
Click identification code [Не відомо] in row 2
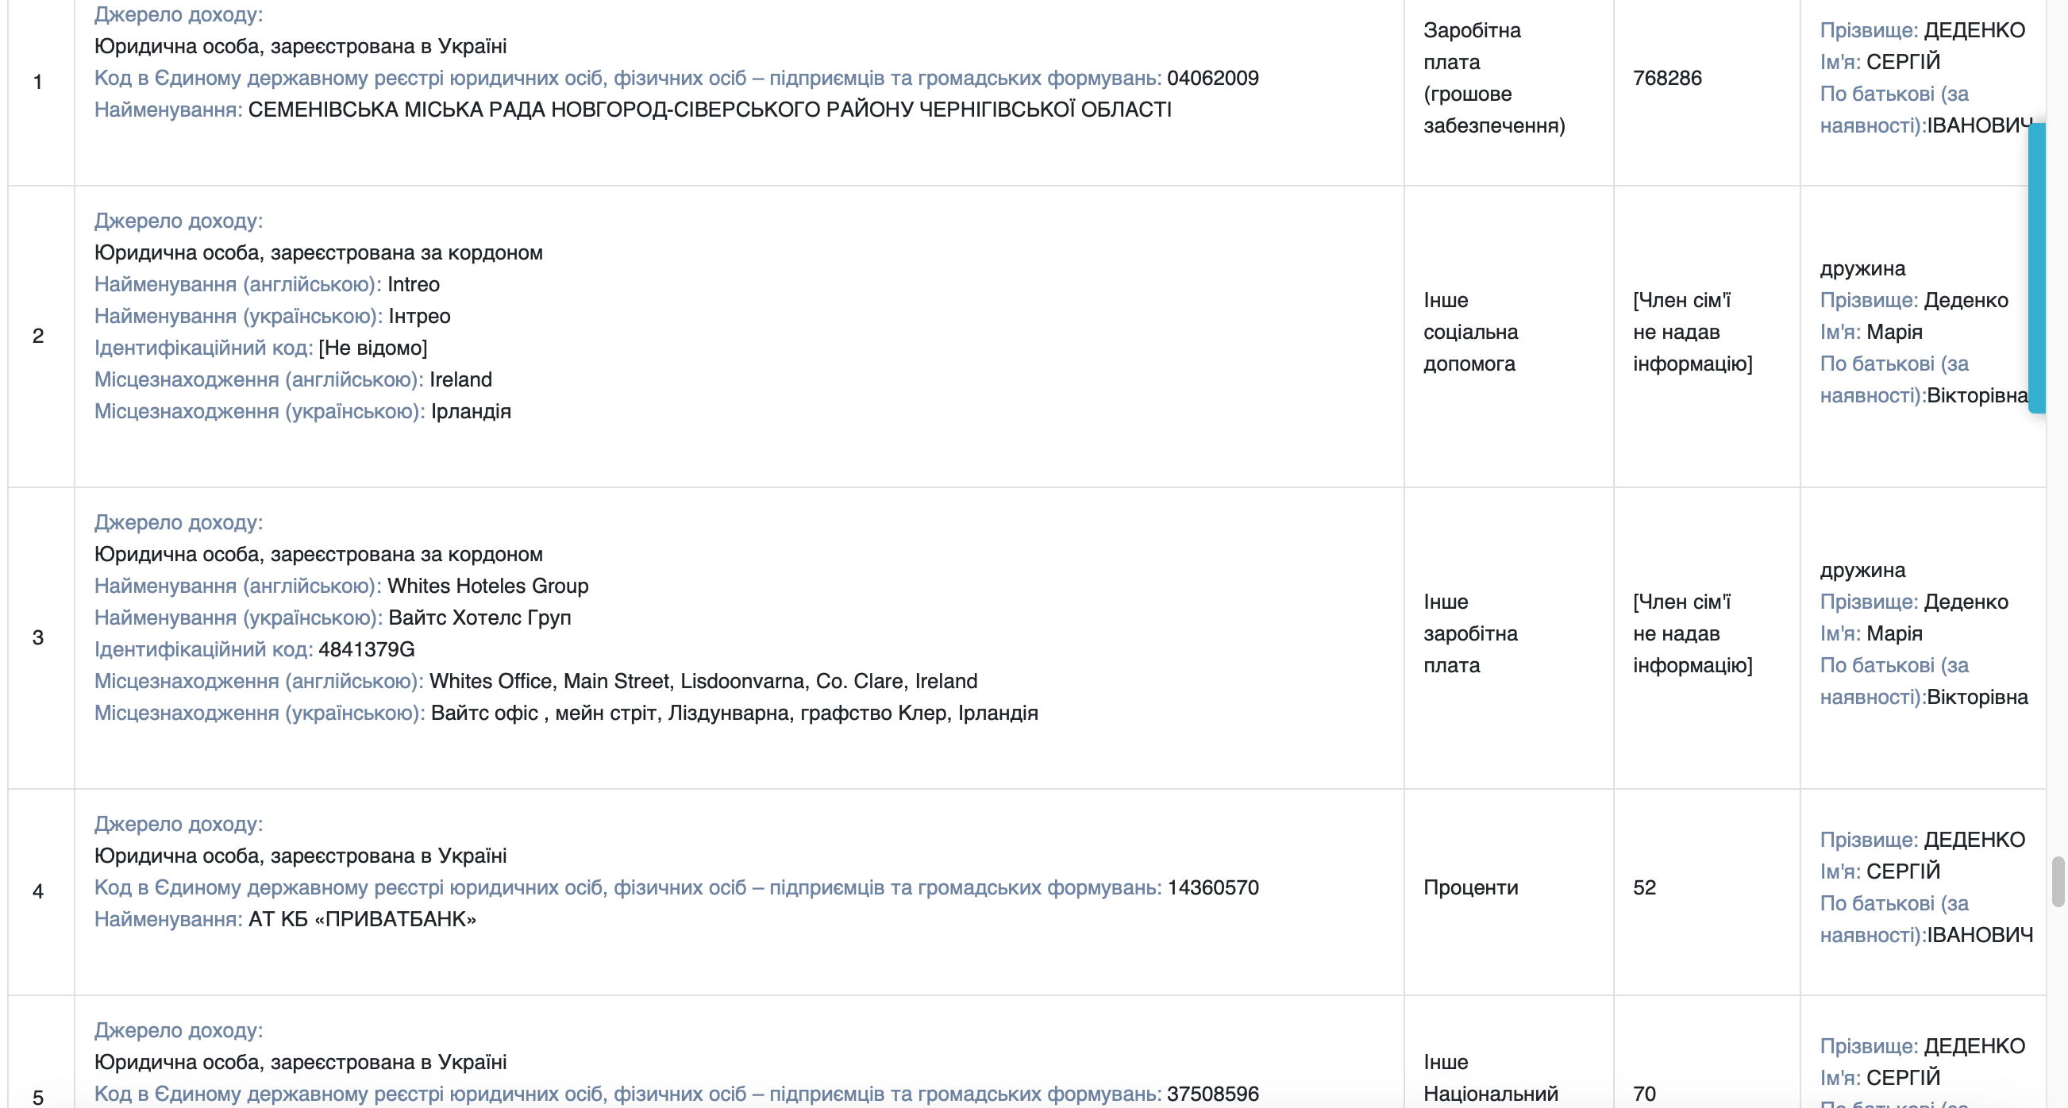[x=372, y=348]
